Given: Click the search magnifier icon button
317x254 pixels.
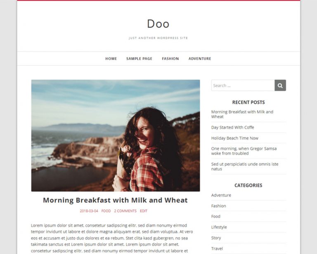Looking at the screenshot, I should pyautogui.click(x=280, y=85).
